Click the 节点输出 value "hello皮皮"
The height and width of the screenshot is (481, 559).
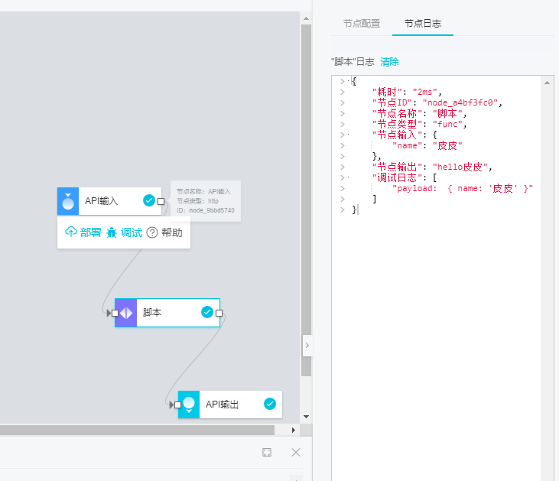tap(460, 167)
